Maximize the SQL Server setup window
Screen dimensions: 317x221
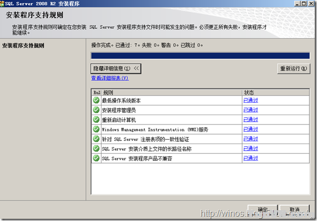coord(304,3)
